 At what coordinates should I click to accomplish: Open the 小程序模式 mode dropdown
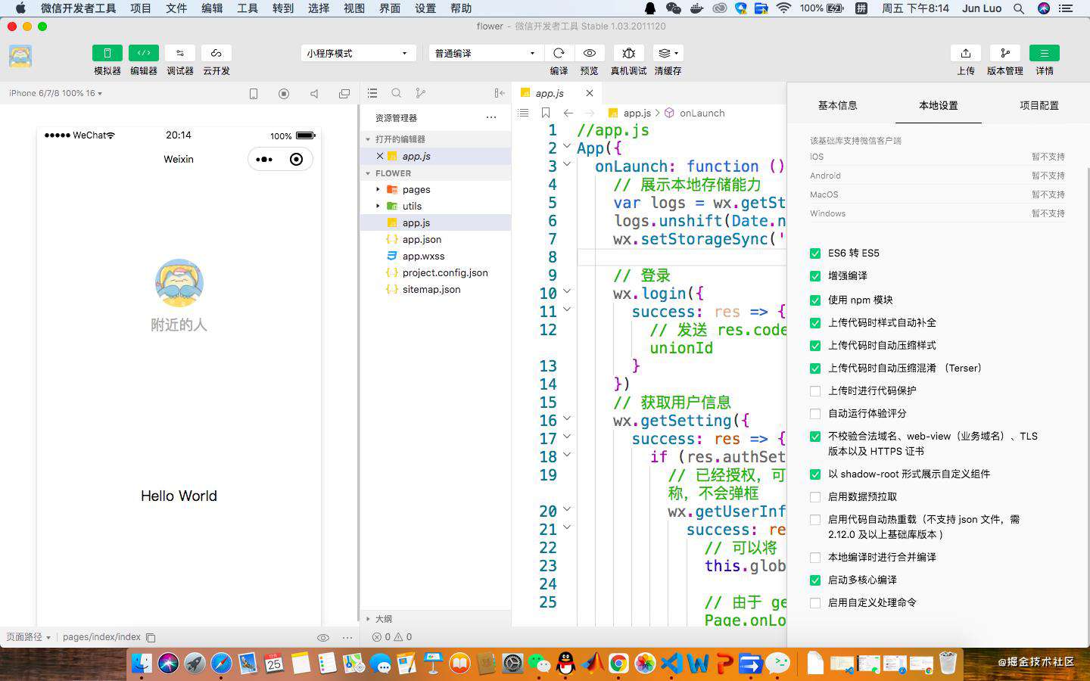(358, 53)
